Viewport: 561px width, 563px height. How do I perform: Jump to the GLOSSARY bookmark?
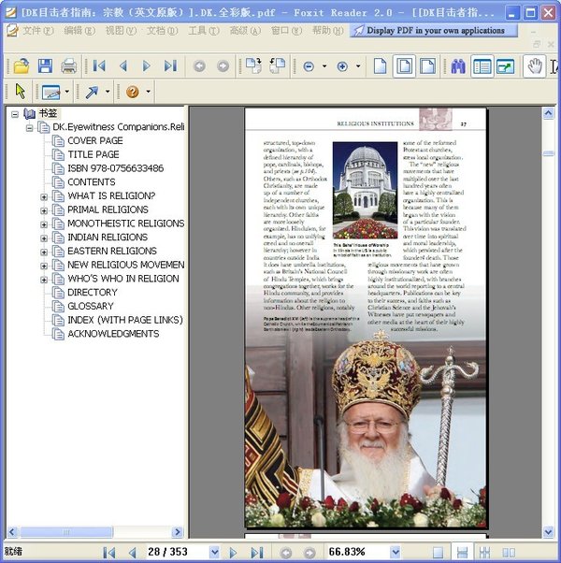[x=90, y=307]
